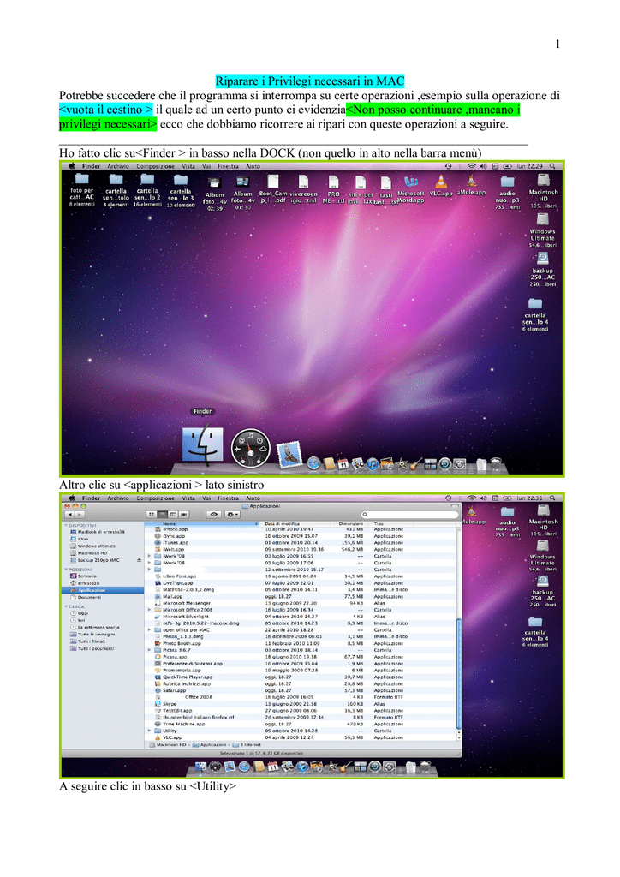Sort the list by the Nome column header

pos(202,524)
